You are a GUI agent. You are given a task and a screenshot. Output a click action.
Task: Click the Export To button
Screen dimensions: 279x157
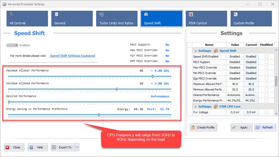(63, 147)
